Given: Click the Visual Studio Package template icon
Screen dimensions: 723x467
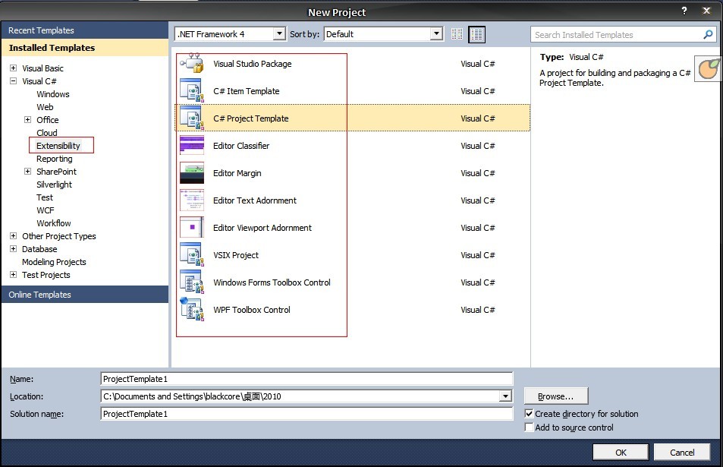Looking at the screenshot, I should tap(191, 64).
